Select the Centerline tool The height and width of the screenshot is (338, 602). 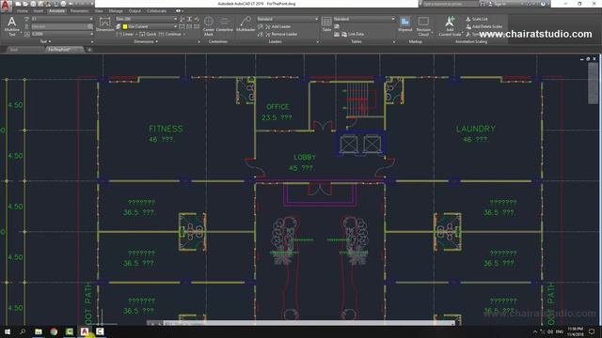tap(225, 24)
